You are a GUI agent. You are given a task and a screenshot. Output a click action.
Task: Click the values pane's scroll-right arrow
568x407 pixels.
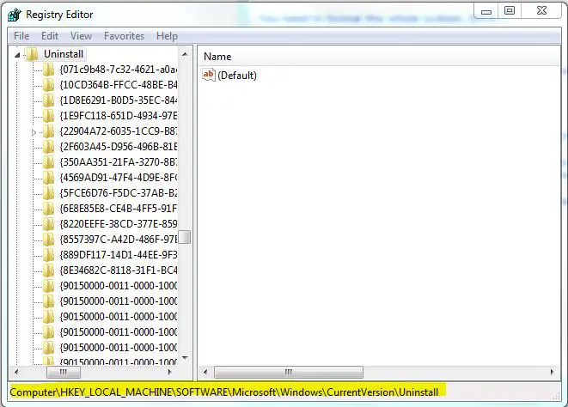(552, 372)
